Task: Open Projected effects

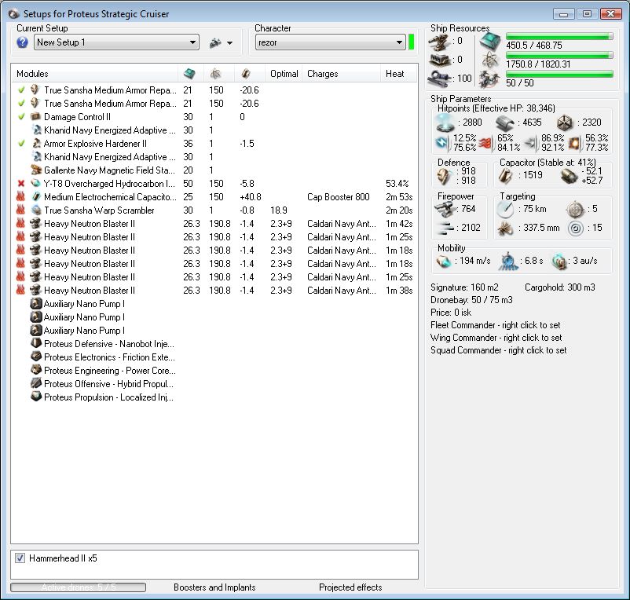Action: (x=350, y=587)
